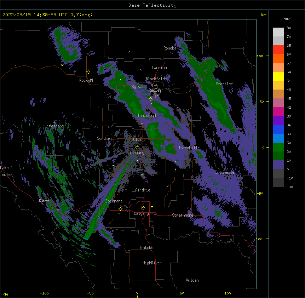
Task: Click the Calgary city label
Action: (x=141, y=213)
